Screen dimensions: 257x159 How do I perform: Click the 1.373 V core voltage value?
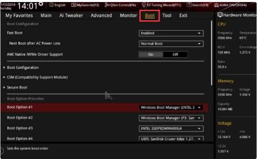tap(245, 53)
